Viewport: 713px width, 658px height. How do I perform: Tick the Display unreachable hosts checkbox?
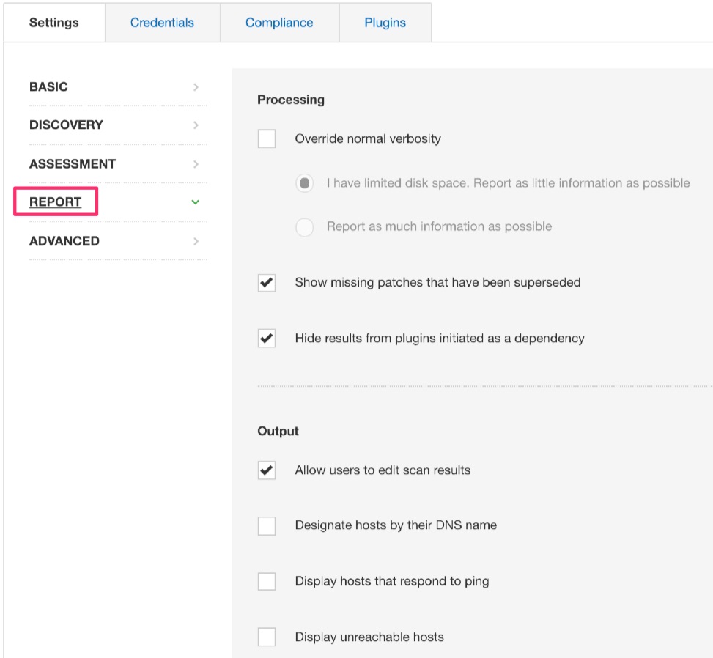pyautogui.click(x=267, y=637)
